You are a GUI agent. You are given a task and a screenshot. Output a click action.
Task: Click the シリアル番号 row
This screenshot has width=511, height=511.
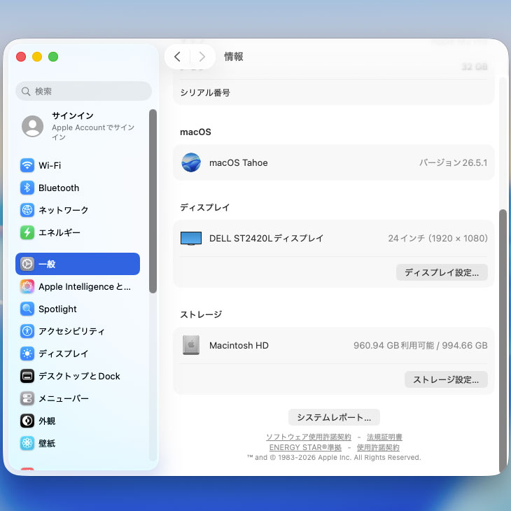coord(334,92)
